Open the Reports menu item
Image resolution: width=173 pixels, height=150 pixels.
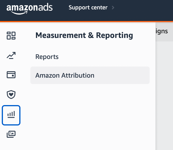click(47, 57)
